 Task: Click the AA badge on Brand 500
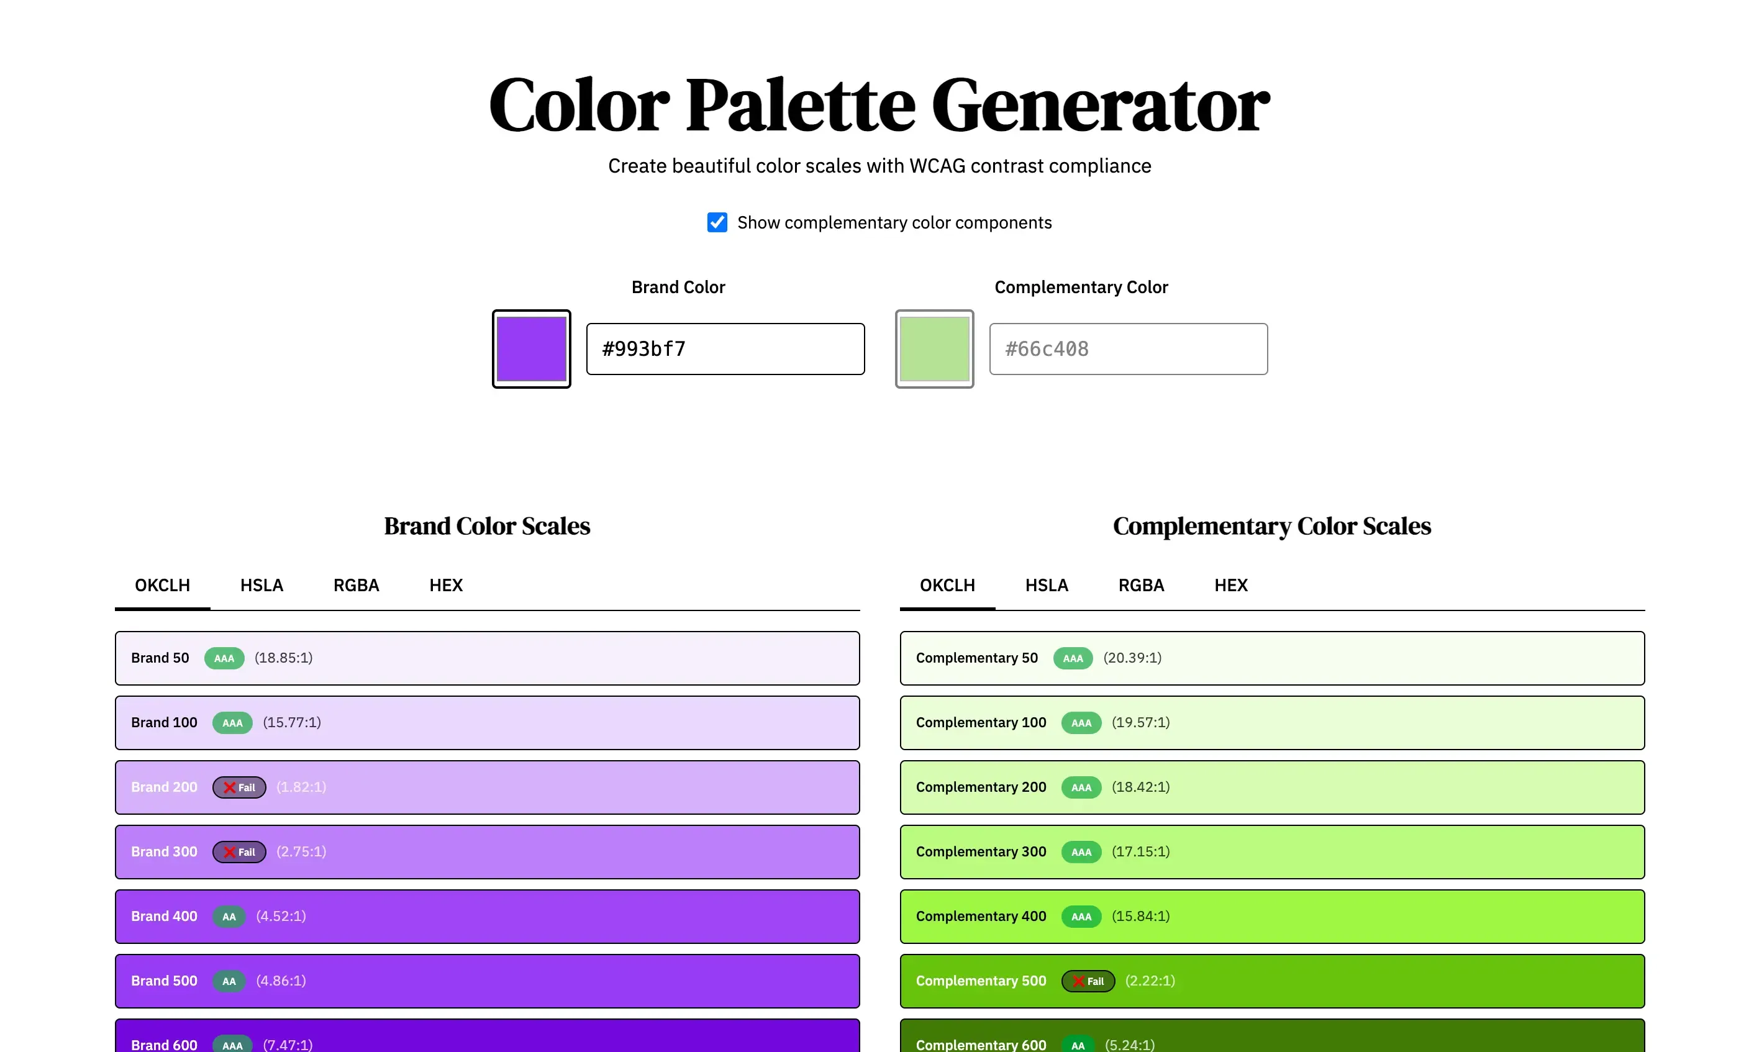[x=229, y=981]
